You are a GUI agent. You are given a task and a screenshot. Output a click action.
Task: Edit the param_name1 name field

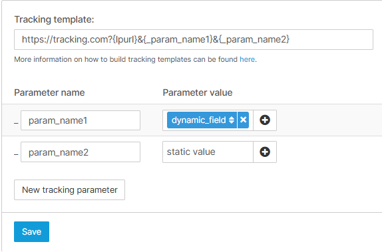tap(81, 120)
